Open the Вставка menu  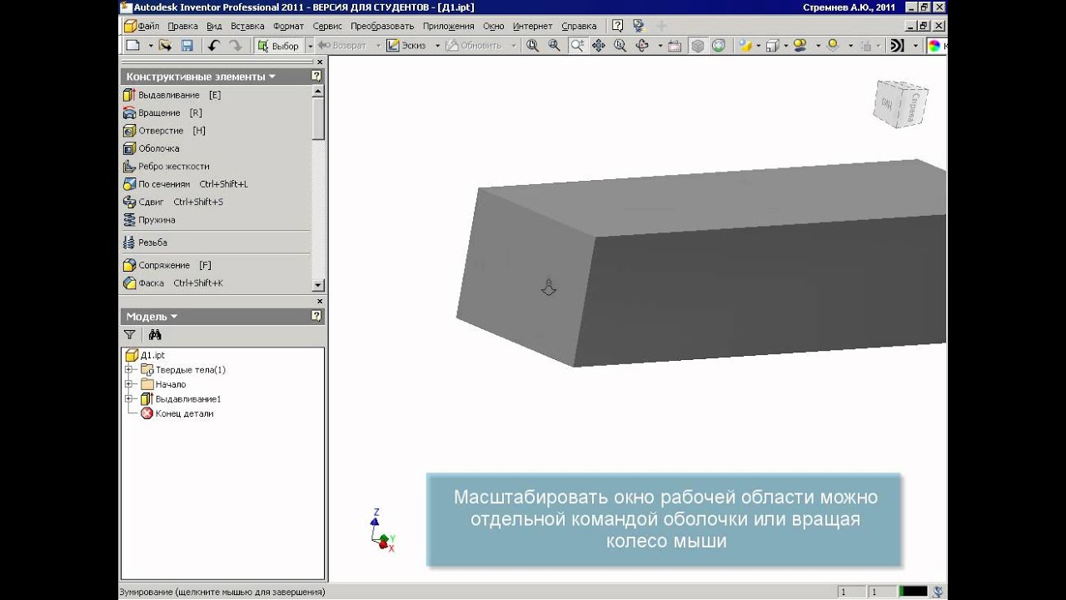tap(247, 26)
